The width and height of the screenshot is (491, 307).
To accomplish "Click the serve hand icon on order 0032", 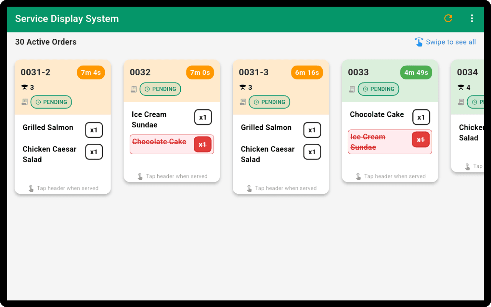I will click(x=140, y=176).
